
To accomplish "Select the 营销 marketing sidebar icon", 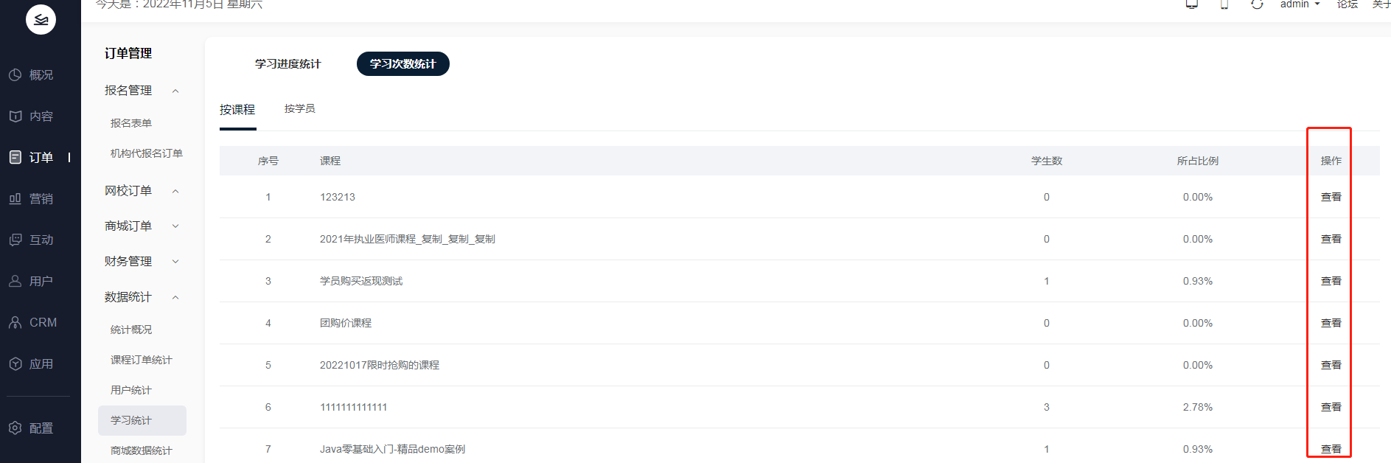I will tap(15, 199).
